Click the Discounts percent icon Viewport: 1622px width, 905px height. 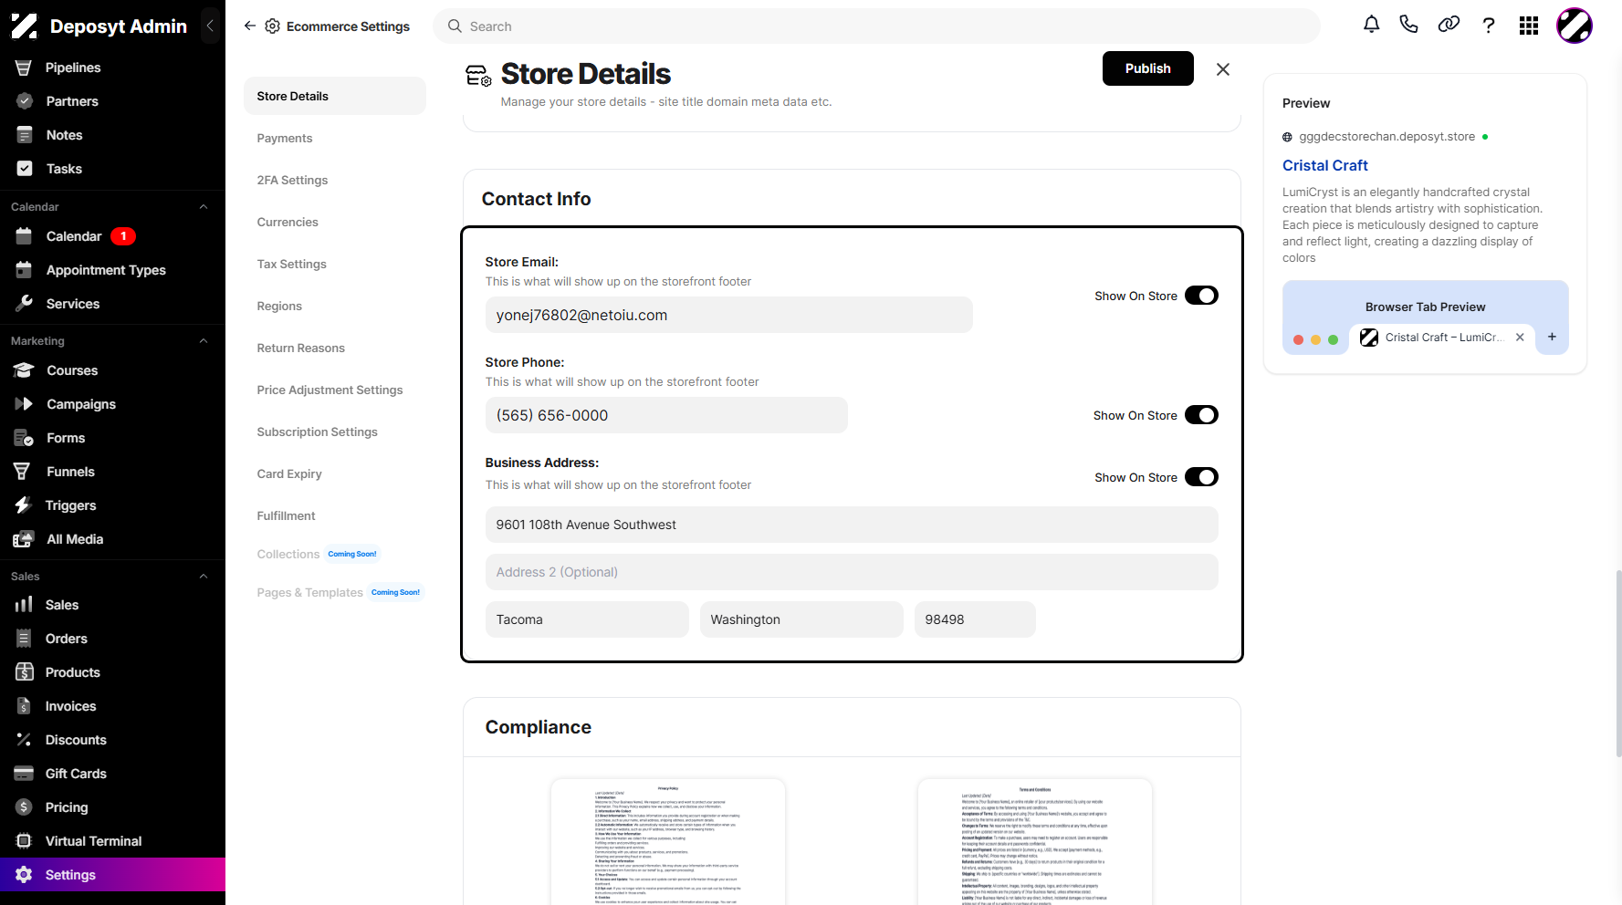(24, 740)
